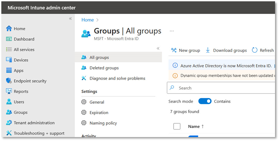Click the Naming policy gear icon
Screen dimensions: 279x141
point(84,123)
